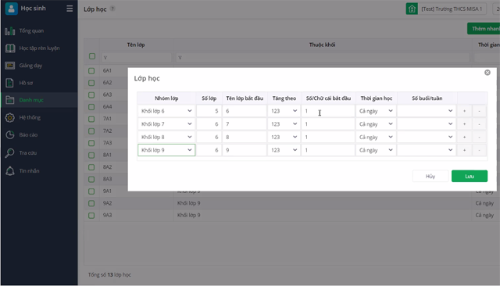The width and height of the screenshot is (500, 286).
Task: Click Tên lớp bắt đầu field with value 7
Action: (245, 124)
